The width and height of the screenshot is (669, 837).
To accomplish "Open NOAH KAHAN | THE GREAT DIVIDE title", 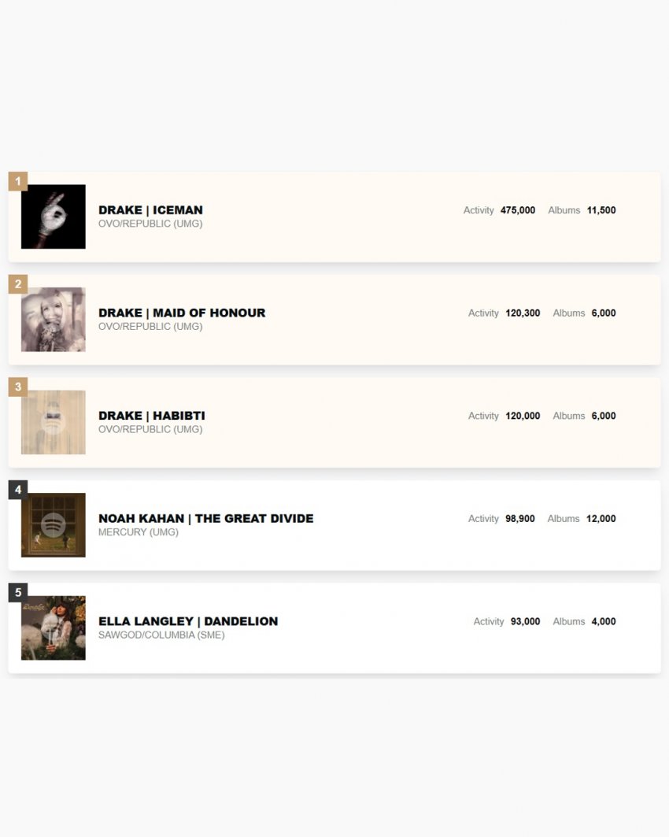I will pos(206,518).
